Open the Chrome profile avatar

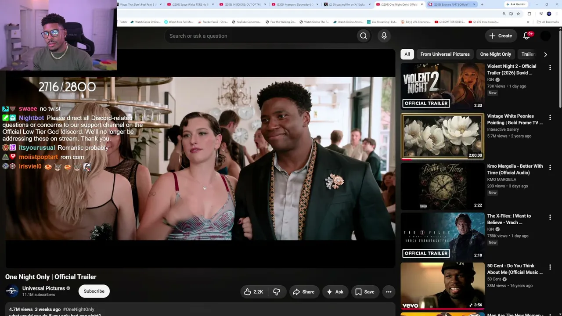pos(549,14)
